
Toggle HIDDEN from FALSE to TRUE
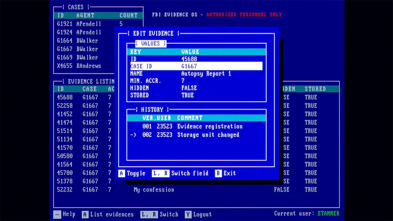click(x=189, y=88)
